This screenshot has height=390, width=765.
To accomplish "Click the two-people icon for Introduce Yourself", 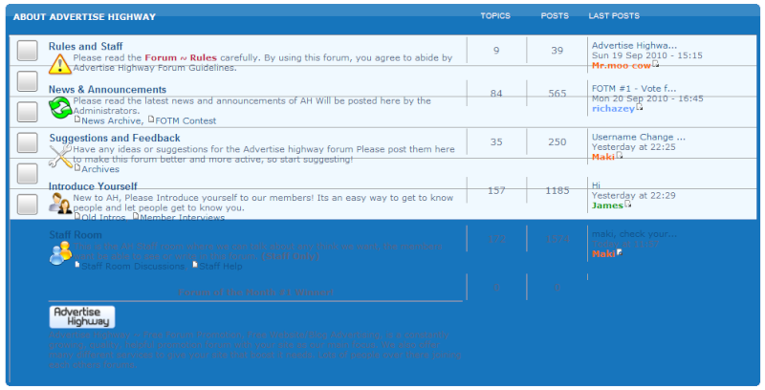I will point(60,204).
